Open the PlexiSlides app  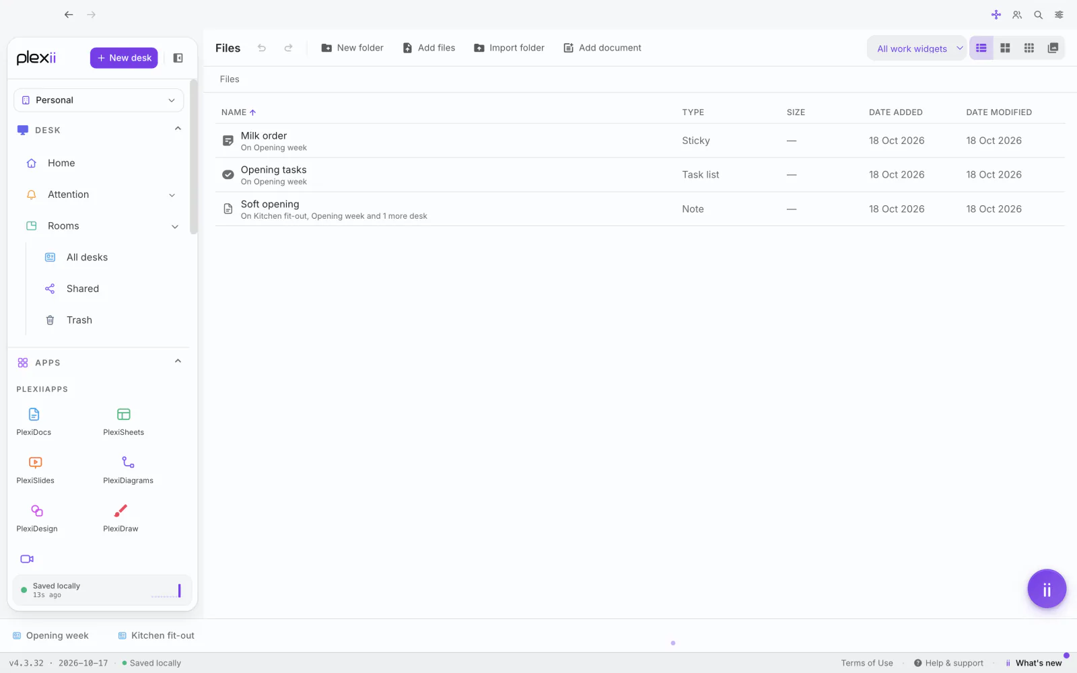[x=35, y=470]
